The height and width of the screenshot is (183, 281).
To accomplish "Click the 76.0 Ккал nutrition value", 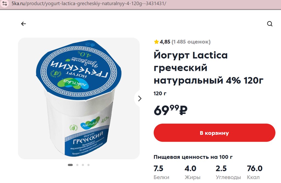I will click(255, 172).
